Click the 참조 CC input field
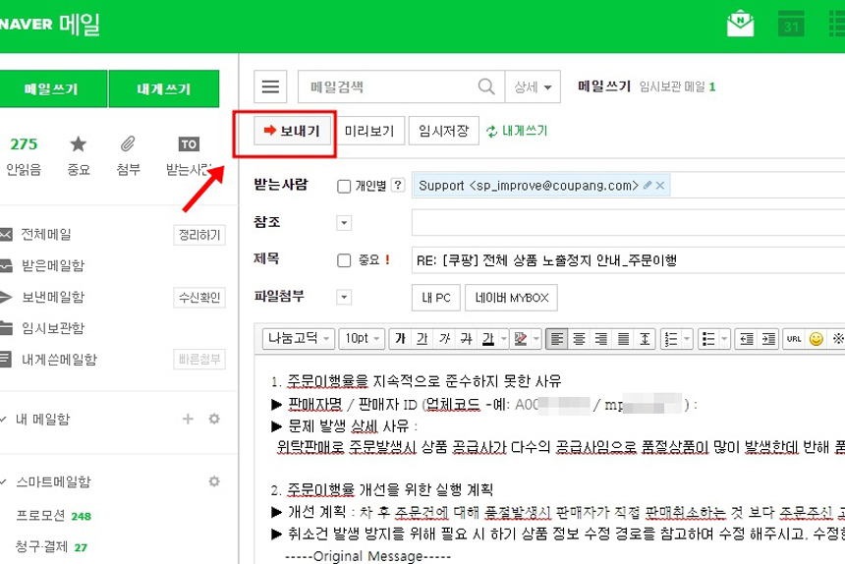 [x=629, y=222]
